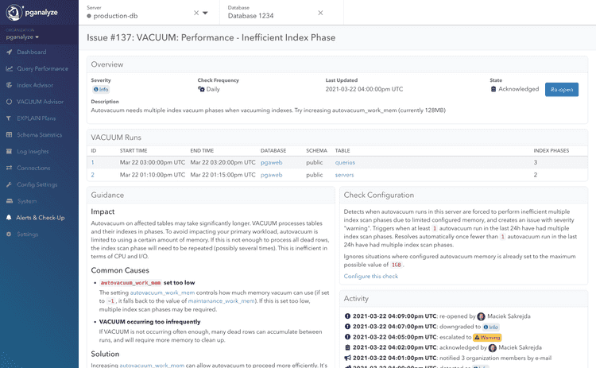596x368 pixels.
Task: Open Log Insights in the sidebar
Action: click(x=33, y=152)
